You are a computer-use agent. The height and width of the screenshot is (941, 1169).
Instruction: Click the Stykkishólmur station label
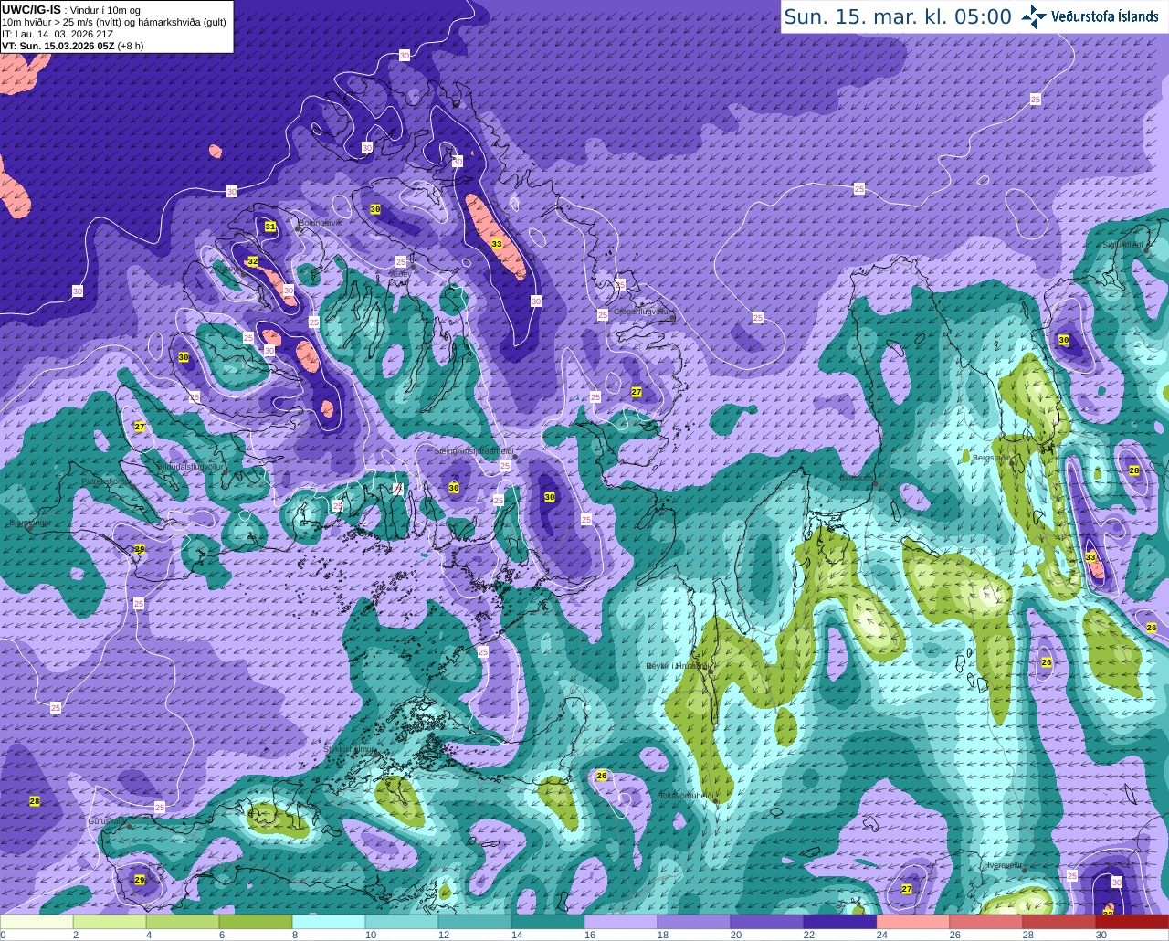tap(350, 749)
